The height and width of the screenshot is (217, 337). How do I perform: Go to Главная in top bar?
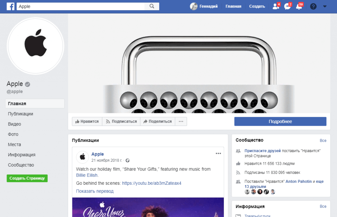(x=233, y=7)
